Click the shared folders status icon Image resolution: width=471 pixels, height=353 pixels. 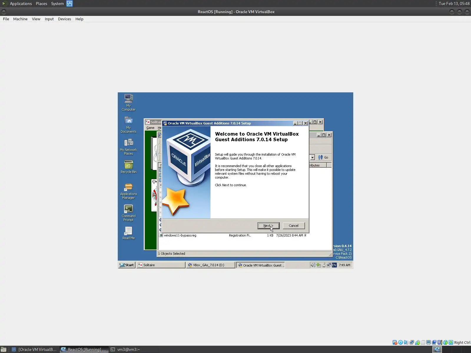click(423, 342)
